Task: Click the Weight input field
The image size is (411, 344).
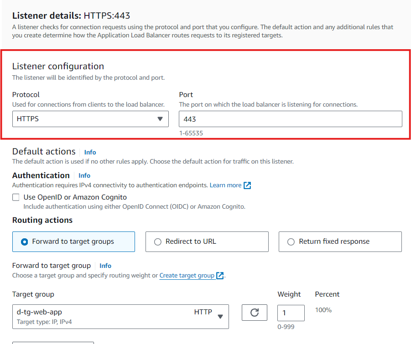Action: coord(291,313)
